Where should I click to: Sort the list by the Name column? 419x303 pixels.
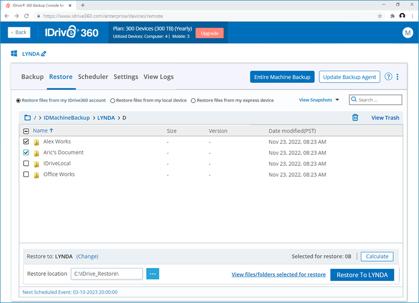pos(43,130)
